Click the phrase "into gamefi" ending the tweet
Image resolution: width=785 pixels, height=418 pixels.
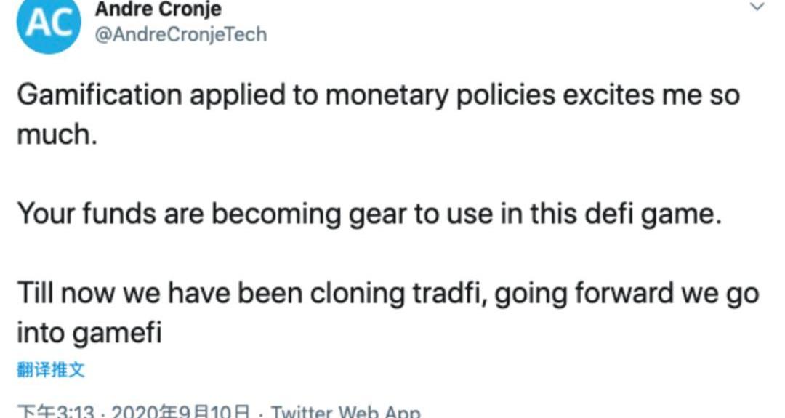(89, 333)
